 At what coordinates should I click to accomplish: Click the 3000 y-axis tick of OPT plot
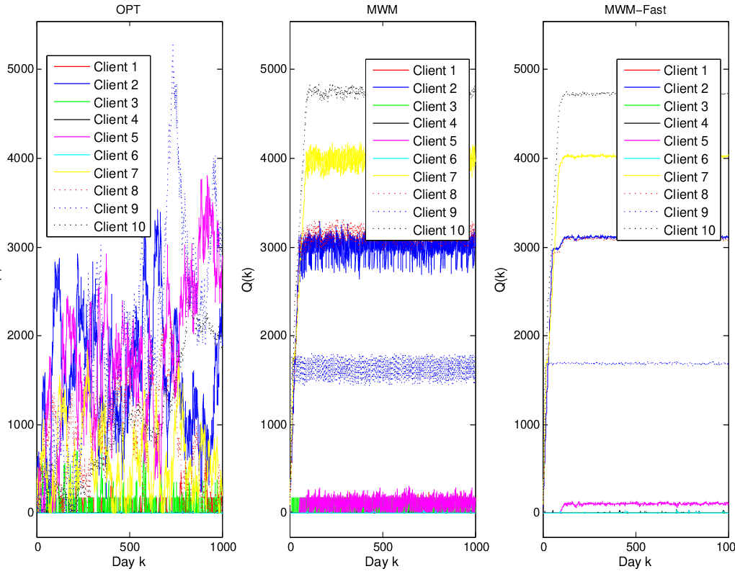[x=21, y=247]
